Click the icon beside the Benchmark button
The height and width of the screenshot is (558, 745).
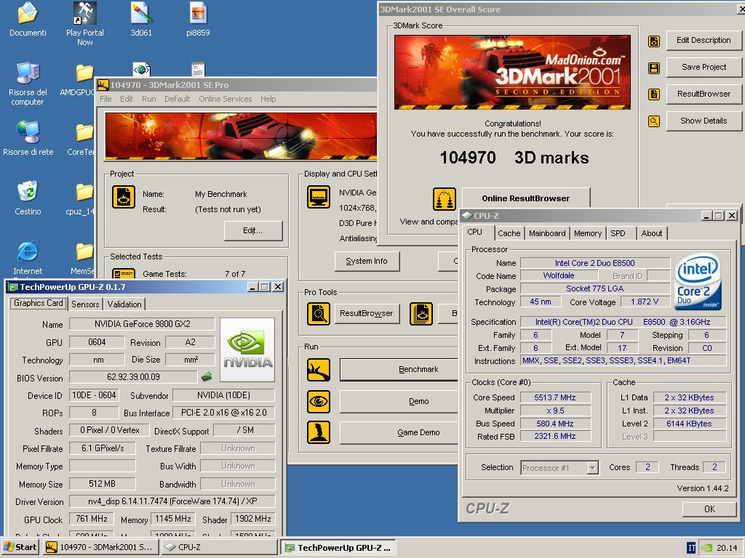click(319, 370)
